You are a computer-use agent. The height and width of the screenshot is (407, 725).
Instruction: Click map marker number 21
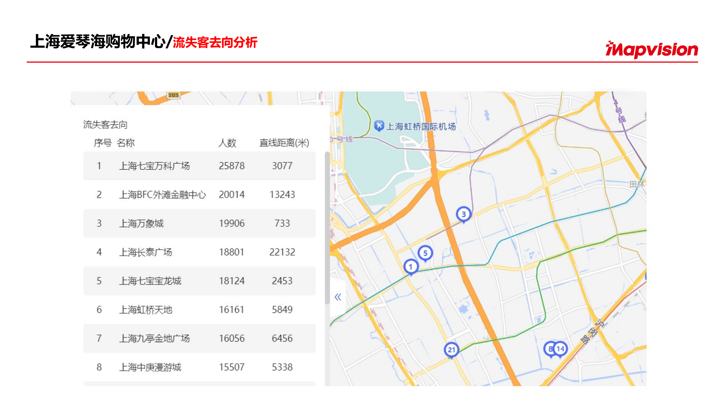[x=452, y=350]
